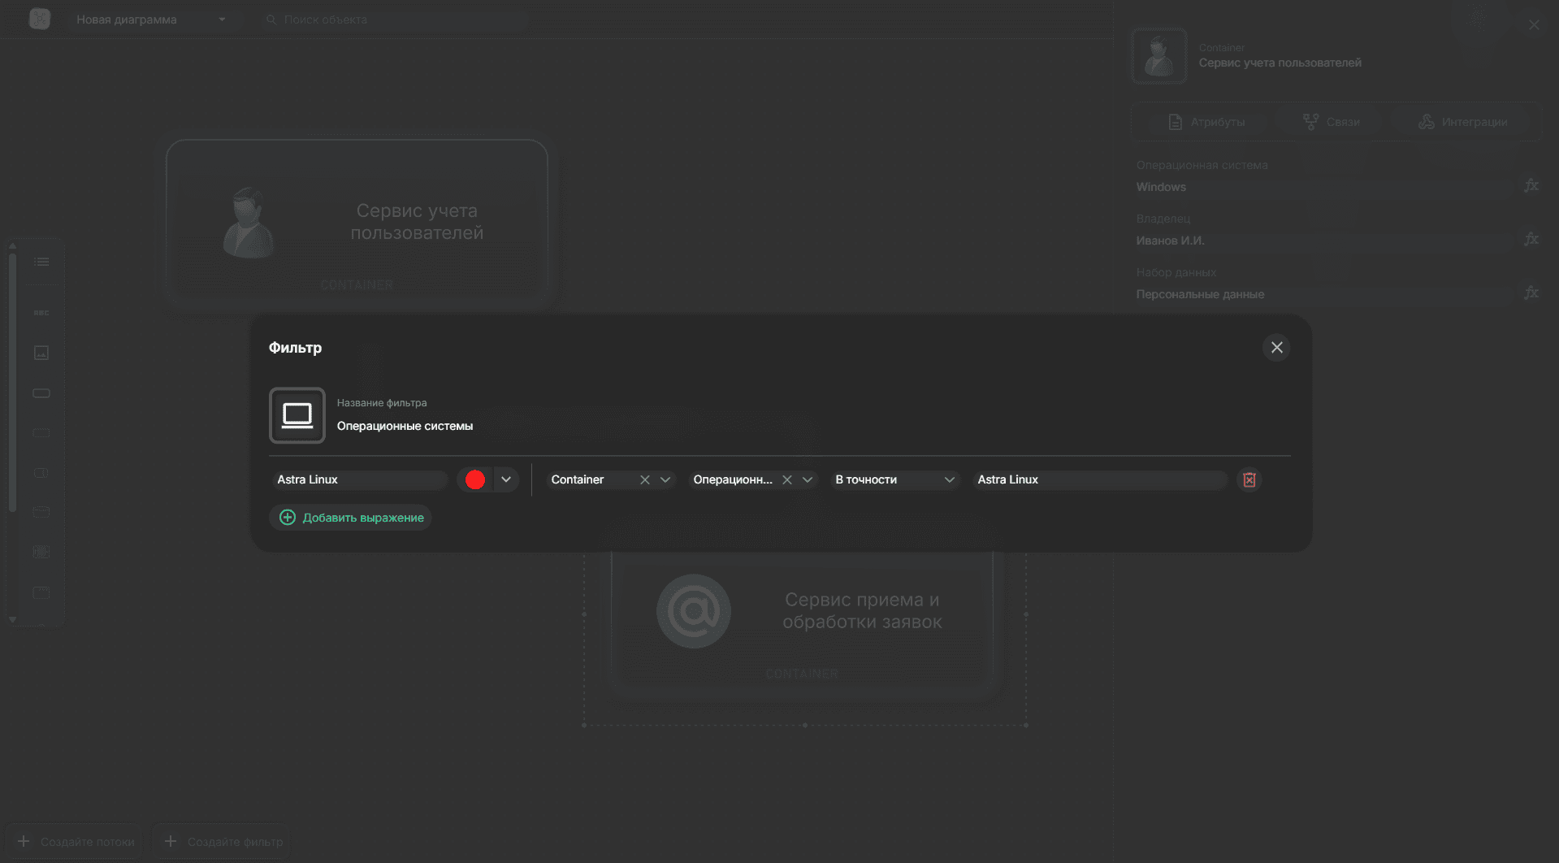Click the Создайте фильтр button

point(222,842)
